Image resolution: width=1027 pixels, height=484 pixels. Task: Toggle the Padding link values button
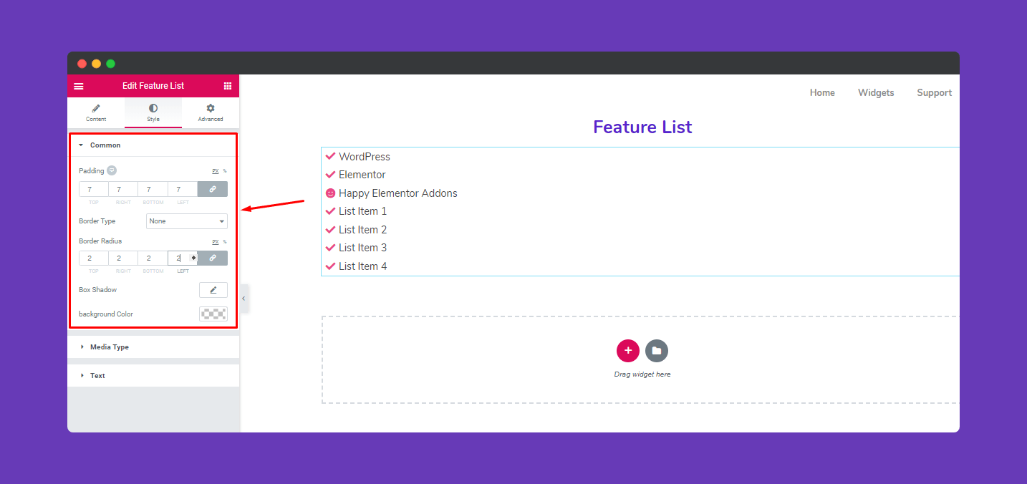(x=213, y=189)
